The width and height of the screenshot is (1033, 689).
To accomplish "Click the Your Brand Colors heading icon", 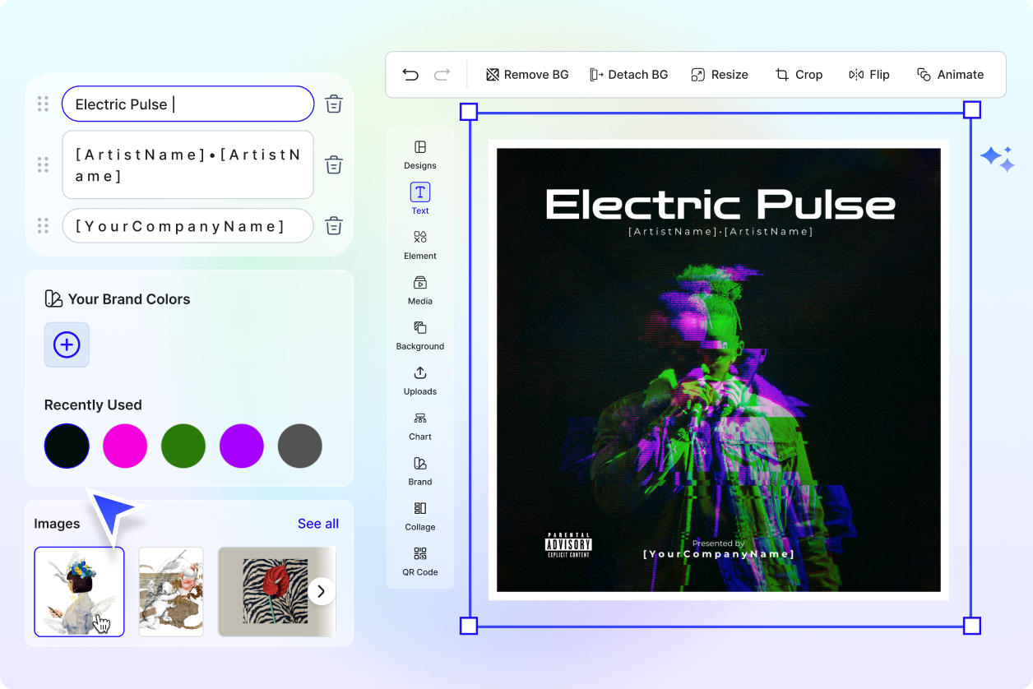I will click(x=53, y=299).
